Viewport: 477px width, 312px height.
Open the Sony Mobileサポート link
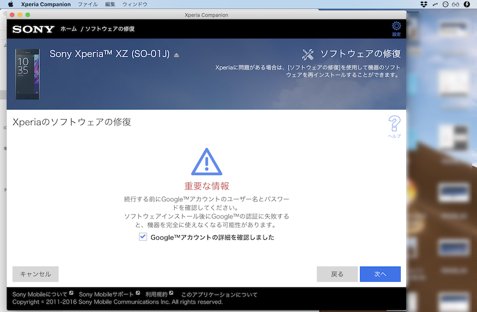click(x=107, y=294)
